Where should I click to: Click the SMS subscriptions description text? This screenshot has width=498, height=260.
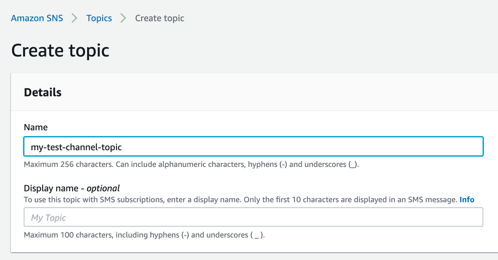click(x=241, y=200)
